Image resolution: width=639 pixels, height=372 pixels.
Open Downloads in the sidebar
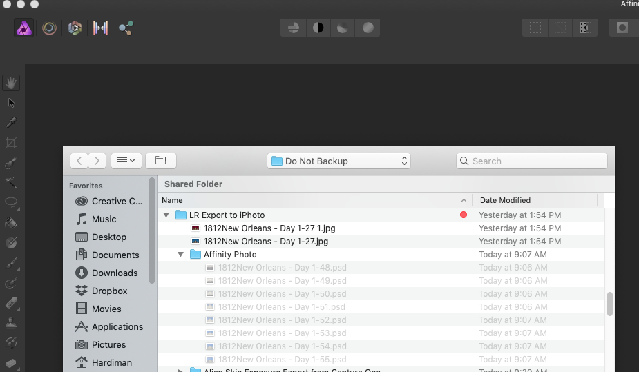[107, 273]
